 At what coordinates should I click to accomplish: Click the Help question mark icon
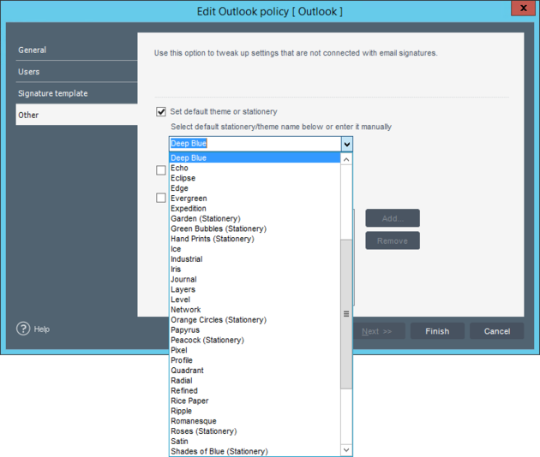[x=23, y=329]
